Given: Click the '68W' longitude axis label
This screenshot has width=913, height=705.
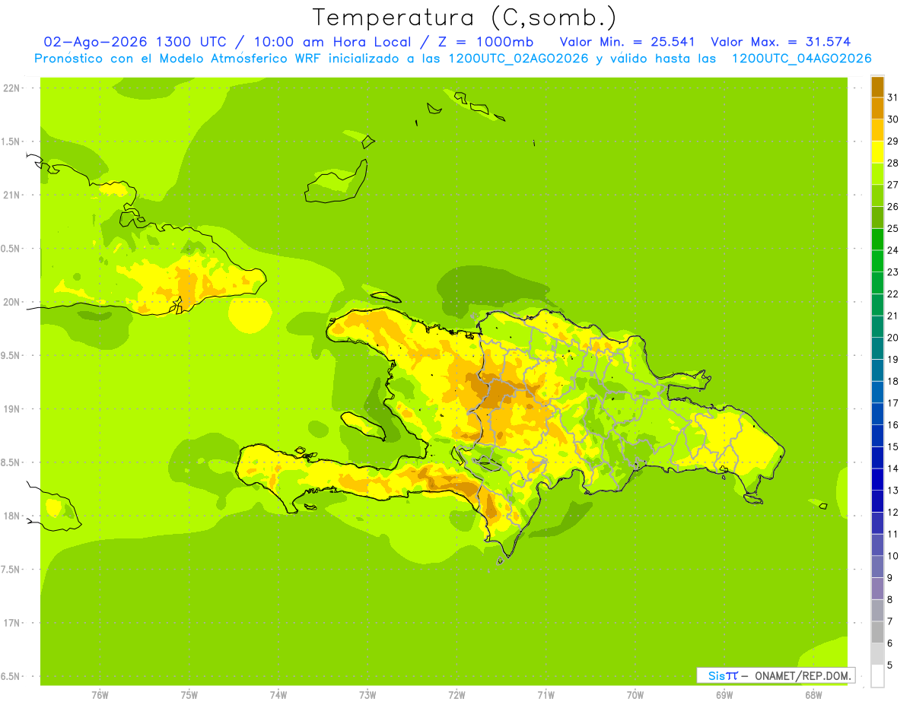Looking at the screenshot, I should pos(813,695).
